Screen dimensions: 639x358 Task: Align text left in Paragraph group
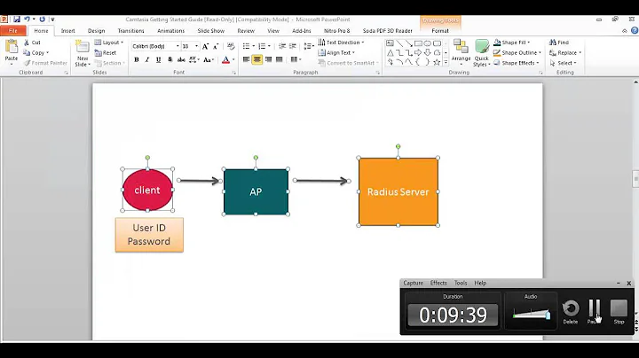(246, 59)
